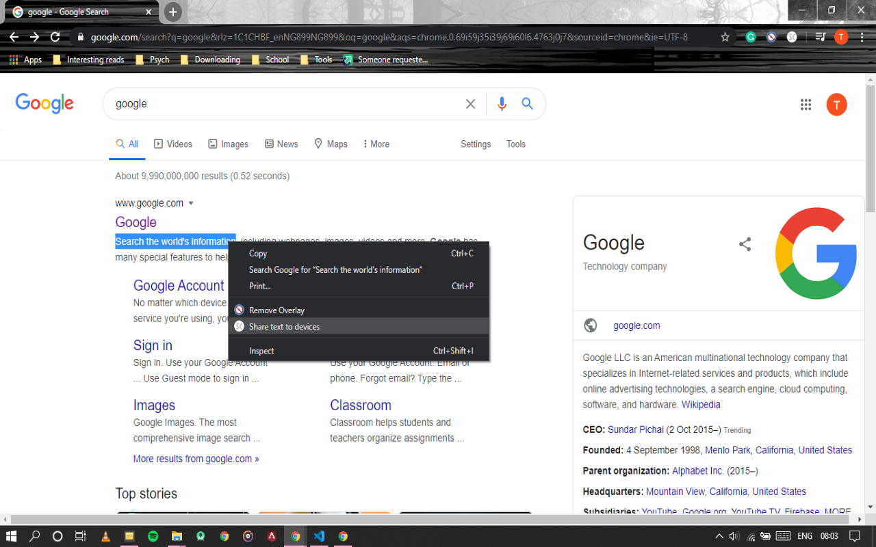Open the Sundar Pichai CEO link
The width and height of the screenshot is (876, 547).
(636, 429)
